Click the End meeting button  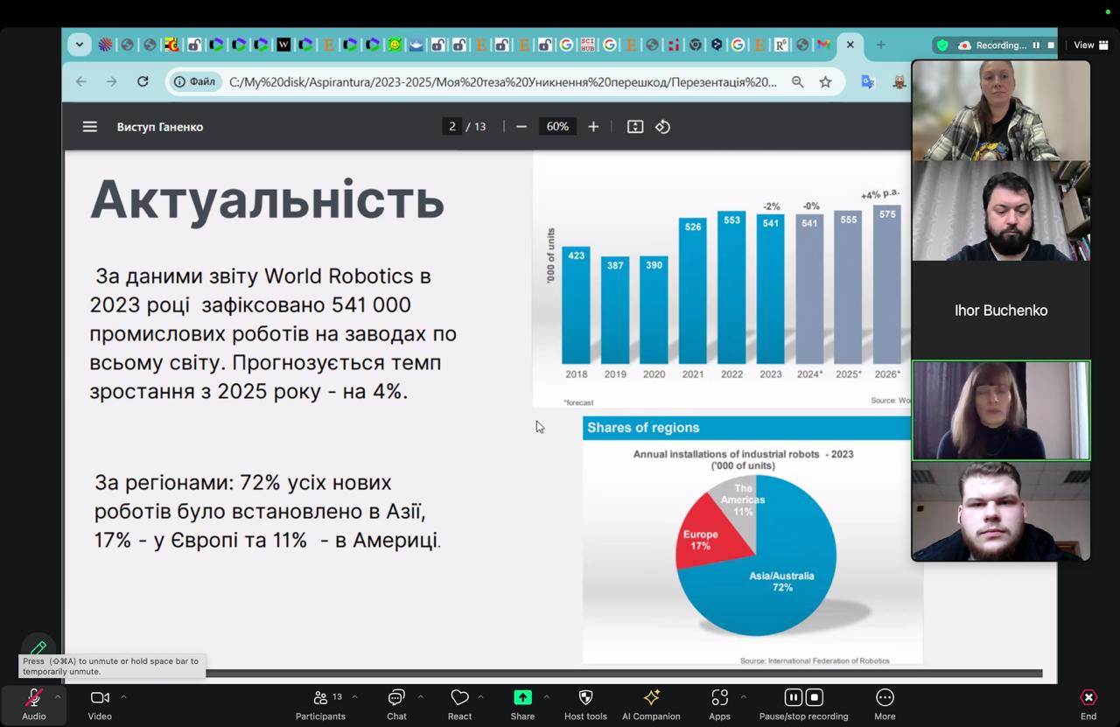(1088, 704)
